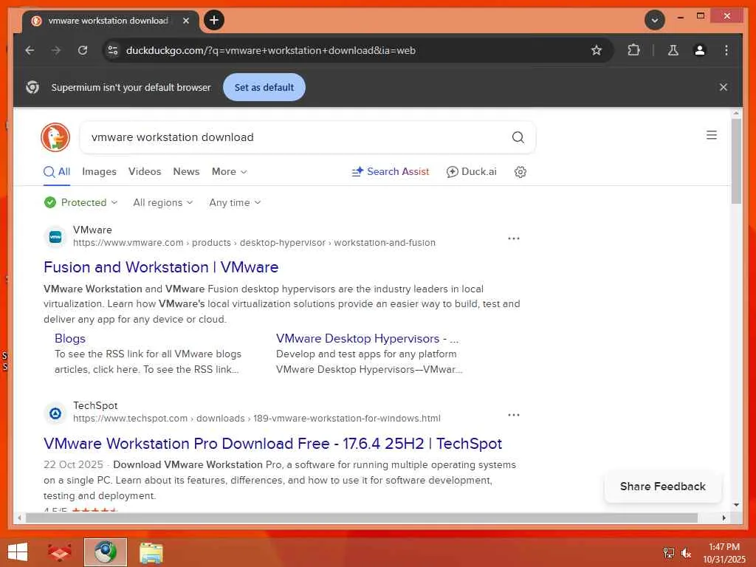756x567 pixels.
Task: Click Supermium browser taskbar icon
Action: [105, 552]
